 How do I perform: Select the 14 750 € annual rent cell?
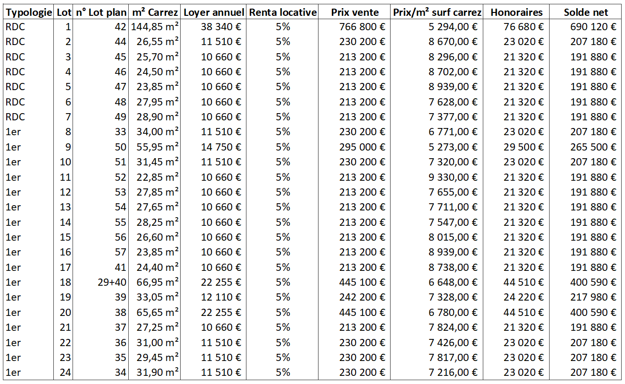coord(214,147)
